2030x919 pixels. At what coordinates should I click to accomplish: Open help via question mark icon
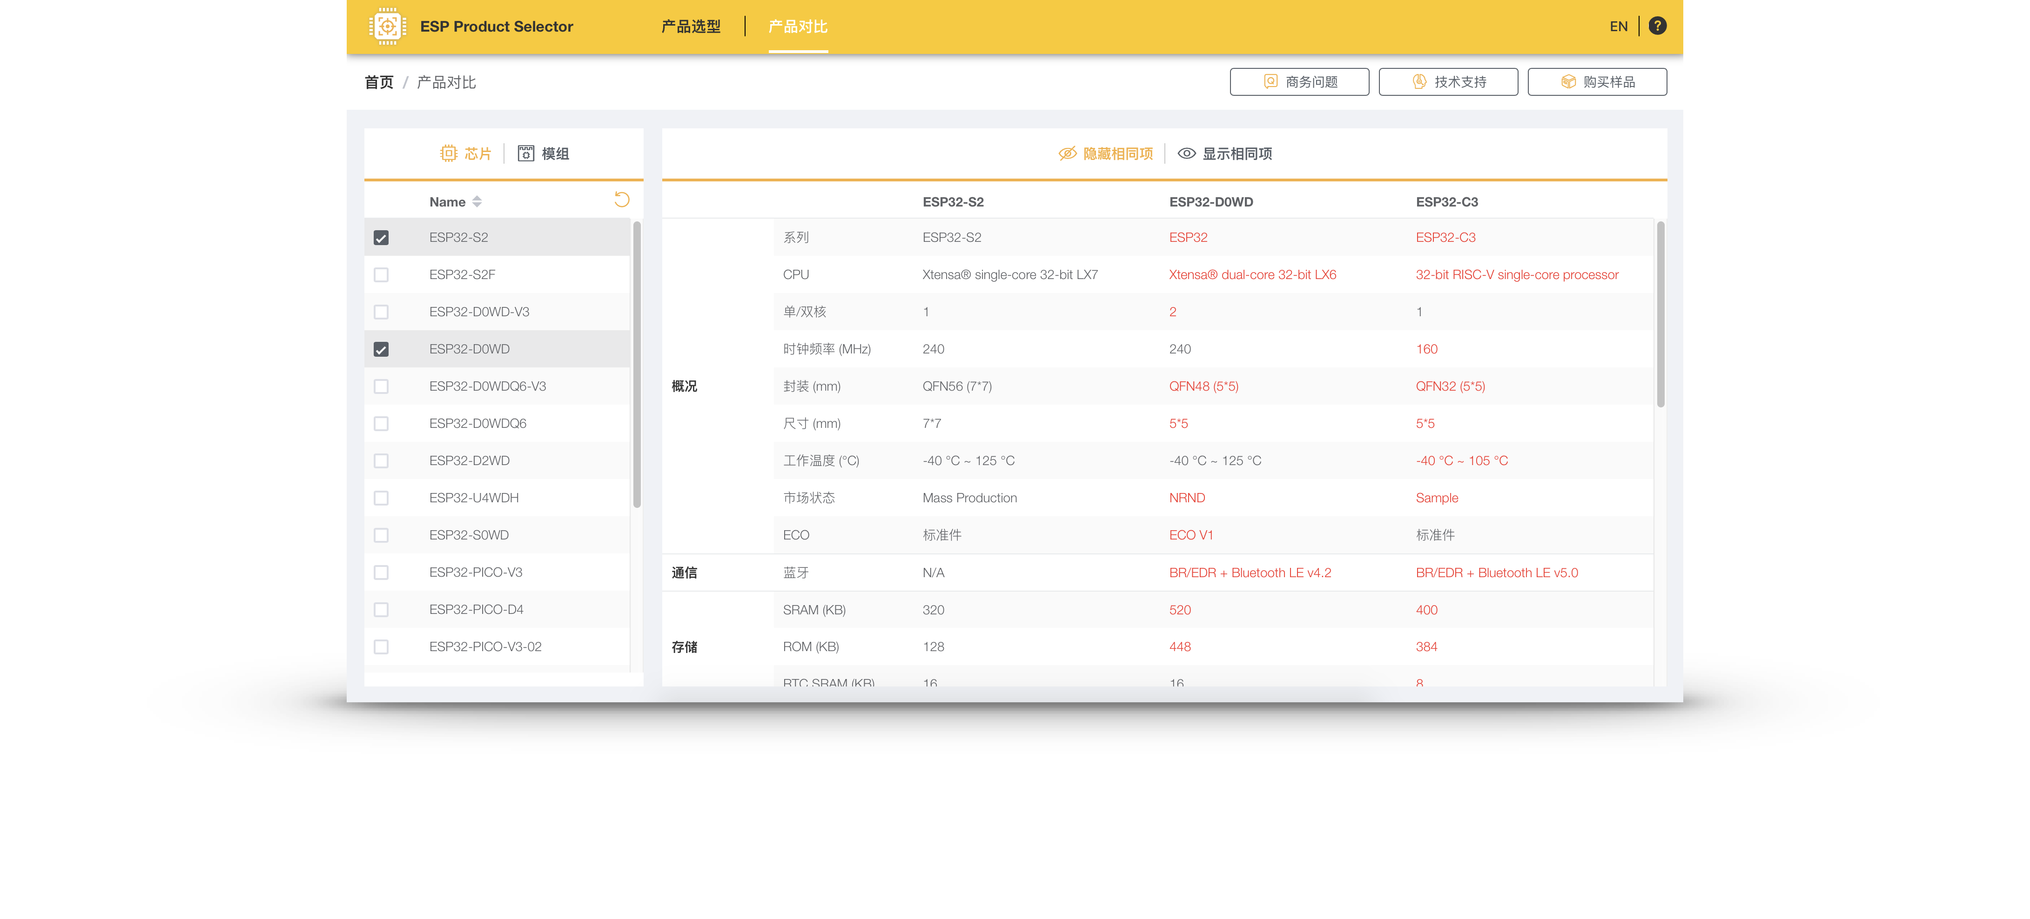tap(1657, 26)
